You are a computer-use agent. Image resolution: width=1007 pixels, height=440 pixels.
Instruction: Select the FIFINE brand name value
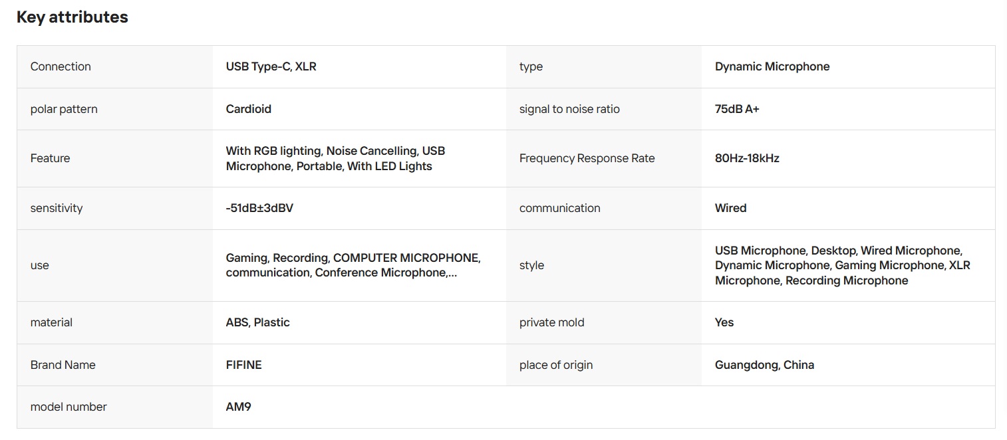[244, 365]
